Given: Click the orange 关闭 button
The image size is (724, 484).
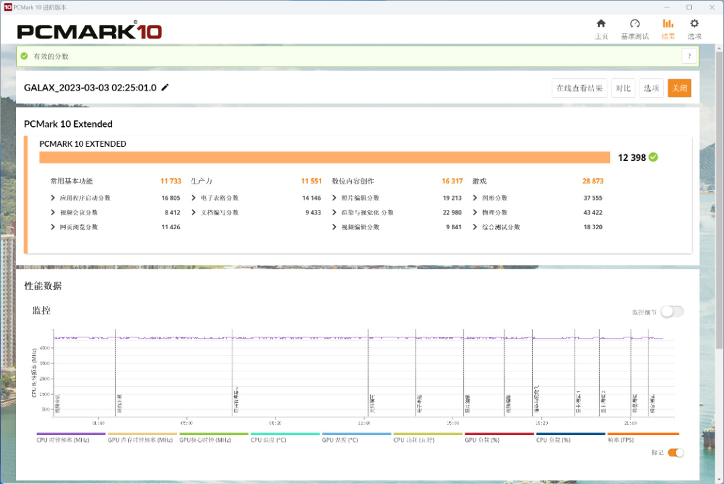Looking at the screenshot, I should [679, 88].
